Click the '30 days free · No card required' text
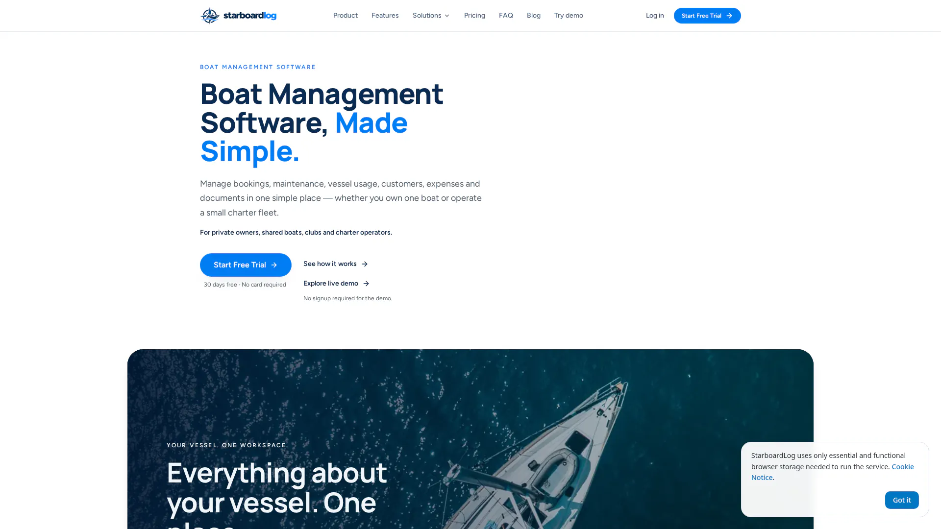 245,285
